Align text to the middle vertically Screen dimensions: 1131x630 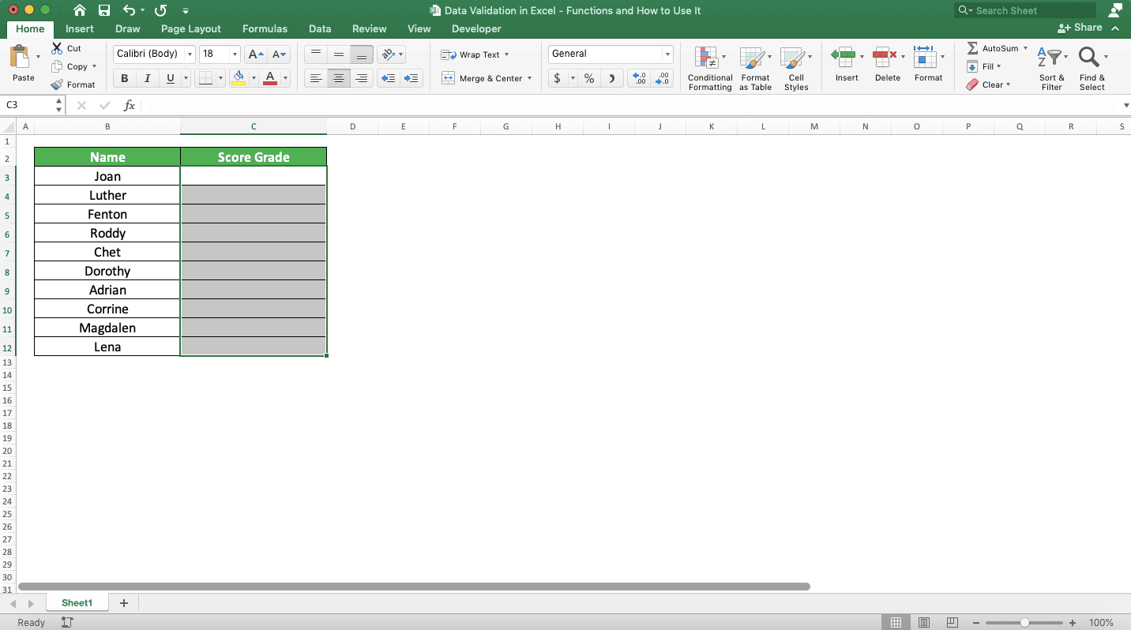click(x=339, y=54)
